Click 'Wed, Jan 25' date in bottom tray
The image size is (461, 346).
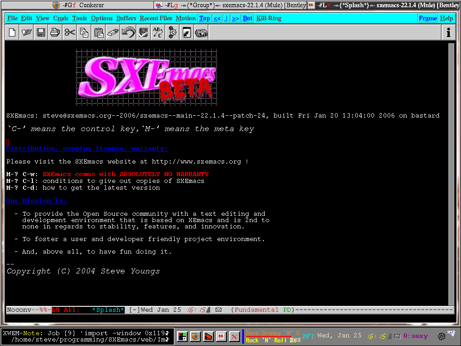[x=339, y=335]
